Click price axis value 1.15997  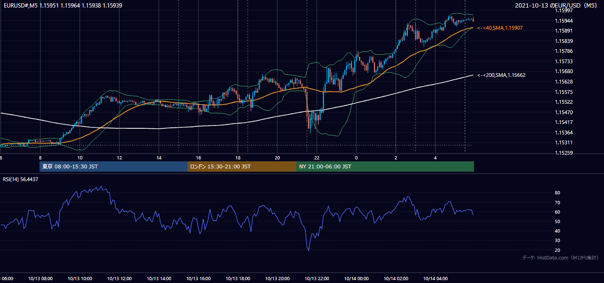point(564,10)
